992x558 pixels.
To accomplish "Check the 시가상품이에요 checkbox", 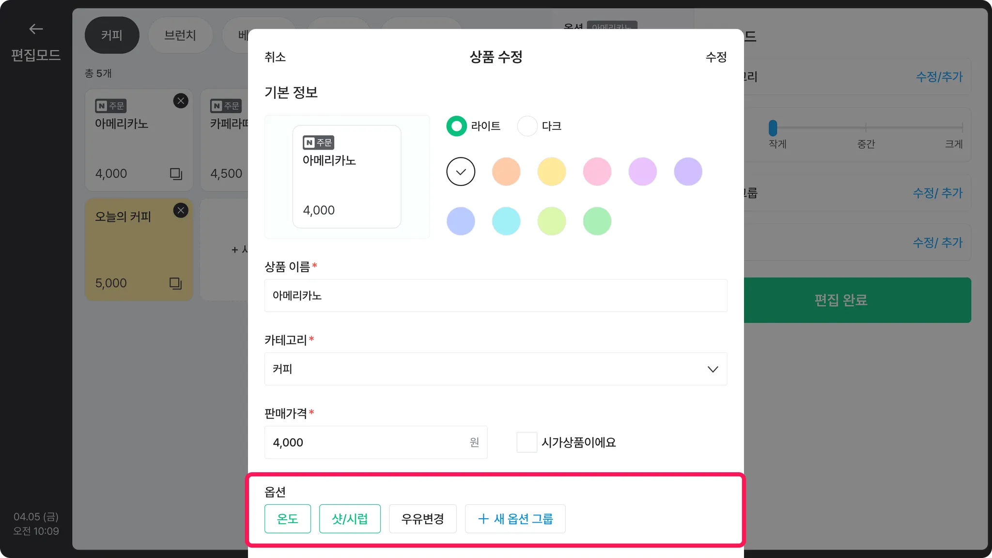I will [527, 442].
